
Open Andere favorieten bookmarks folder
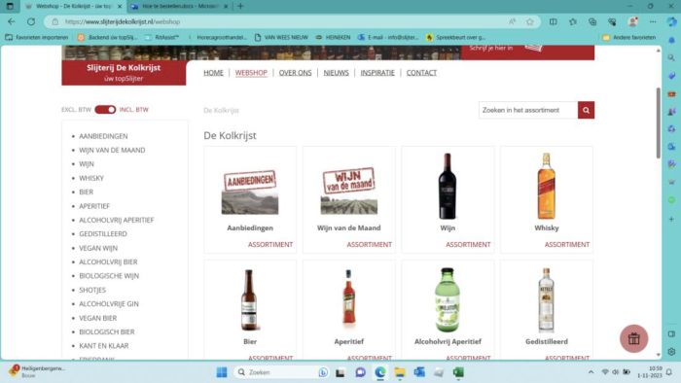click(628, 37)
